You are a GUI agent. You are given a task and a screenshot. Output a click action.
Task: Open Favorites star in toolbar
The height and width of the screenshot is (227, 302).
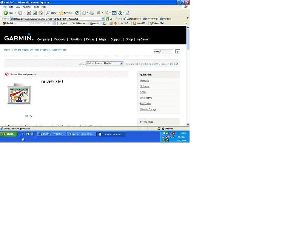click(x=66, y=13)
